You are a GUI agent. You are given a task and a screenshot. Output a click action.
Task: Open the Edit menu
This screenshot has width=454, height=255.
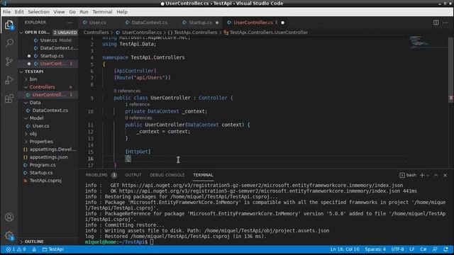(19, 12)
